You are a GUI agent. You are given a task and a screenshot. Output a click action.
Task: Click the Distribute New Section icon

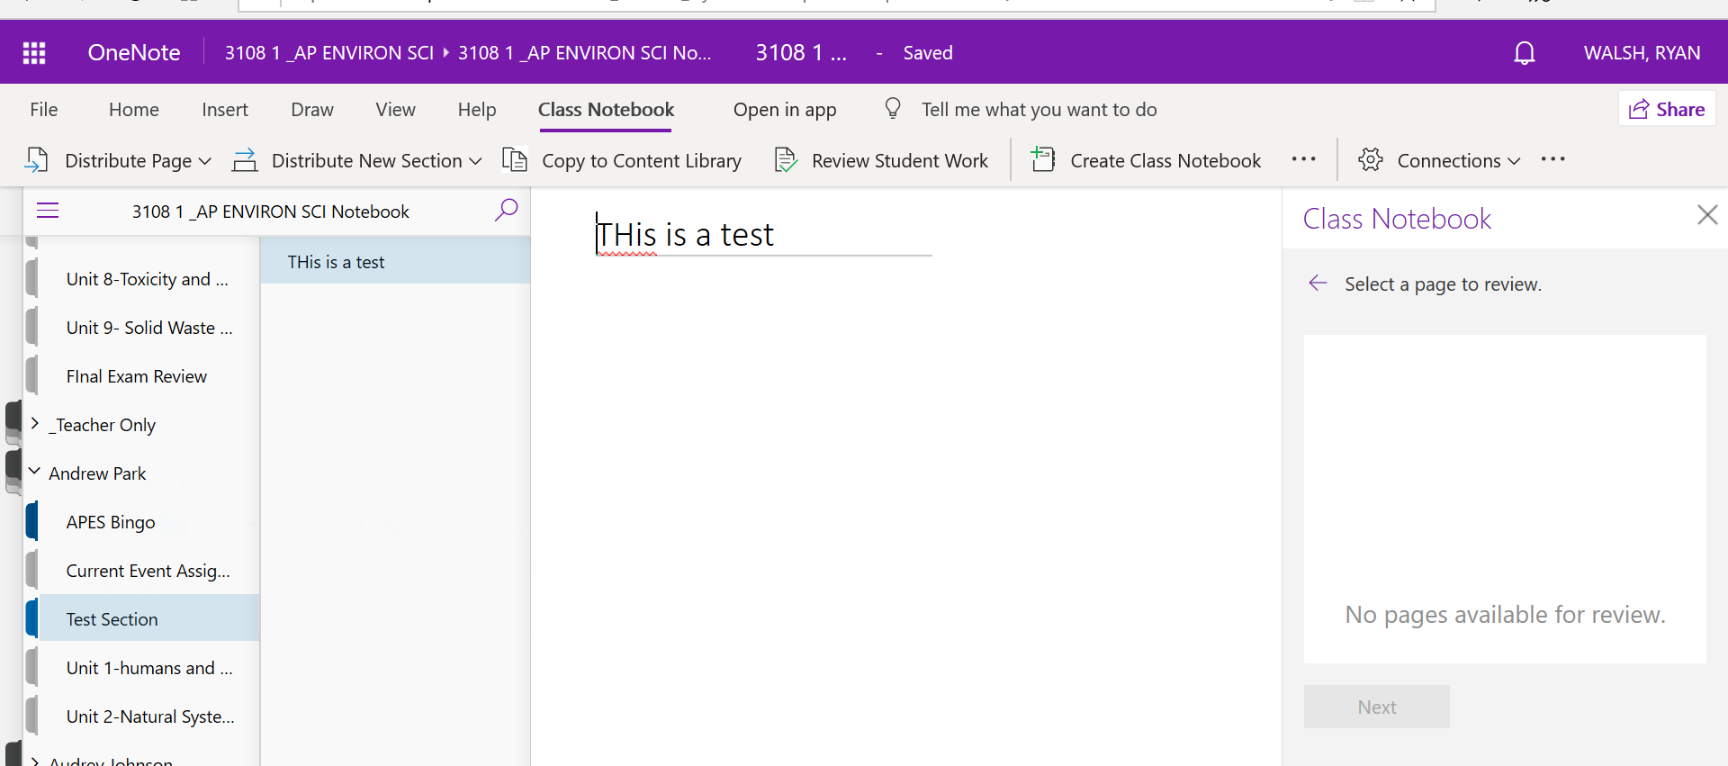tap(245, 160)
